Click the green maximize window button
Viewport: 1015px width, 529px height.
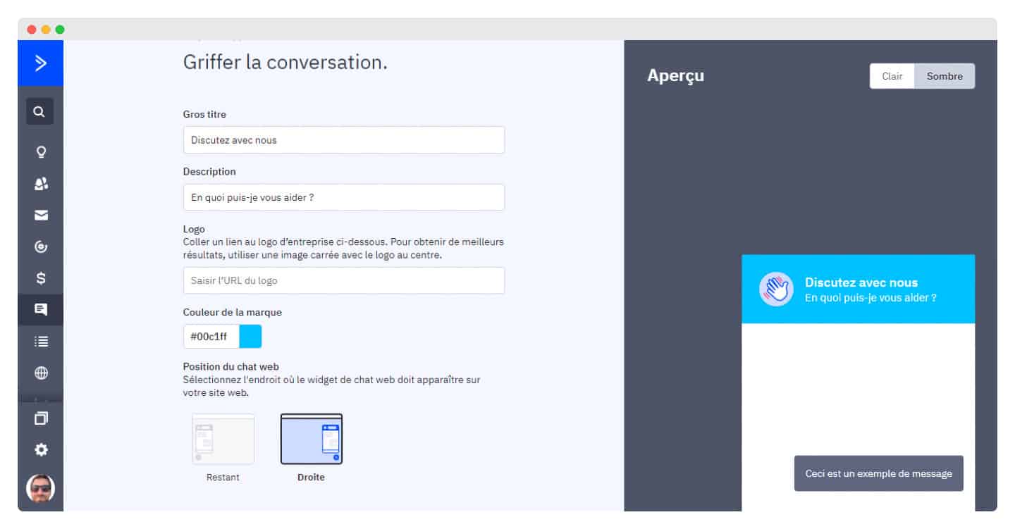click(60, 29)
